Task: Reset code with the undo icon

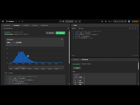Action: pos(135,28)
